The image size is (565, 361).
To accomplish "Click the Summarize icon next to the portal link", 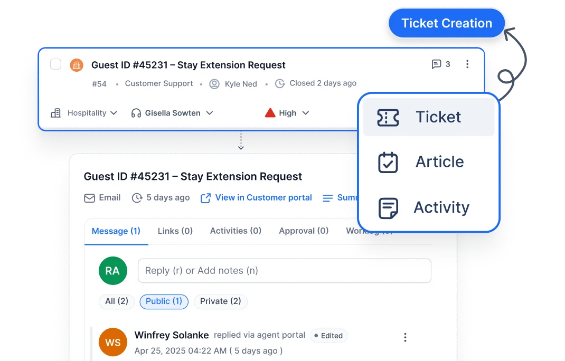I will (327, 197).
